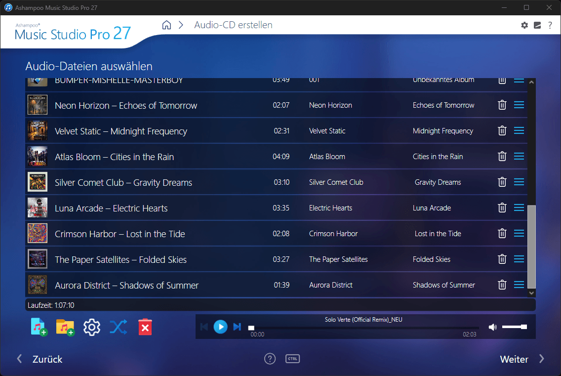The image size is (561, 376).
Task: Click the Audio-CD erstellen breadcrumb
Action: [x=233, y=25]
